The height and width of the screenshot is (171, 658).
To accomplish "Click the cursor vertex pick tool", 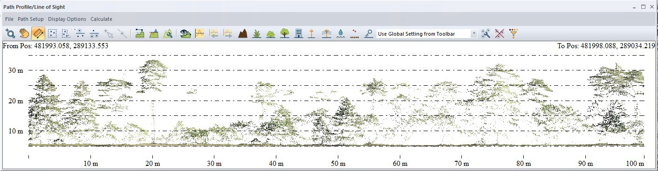I will coord(108,33).
